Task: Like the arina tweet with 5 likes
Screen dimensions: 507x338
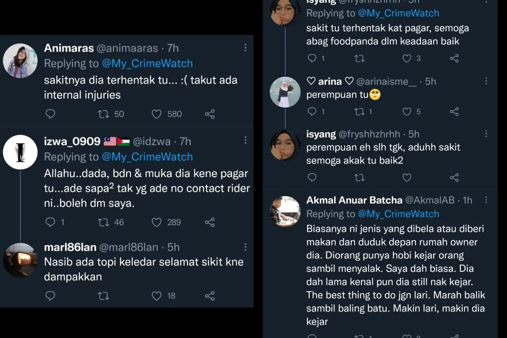Action: coord(407,112)
